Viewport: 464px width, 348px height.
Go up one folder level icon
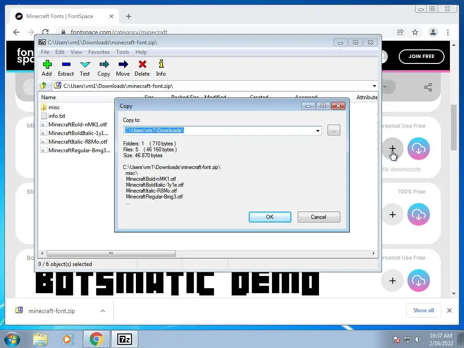tap(43, 86)
